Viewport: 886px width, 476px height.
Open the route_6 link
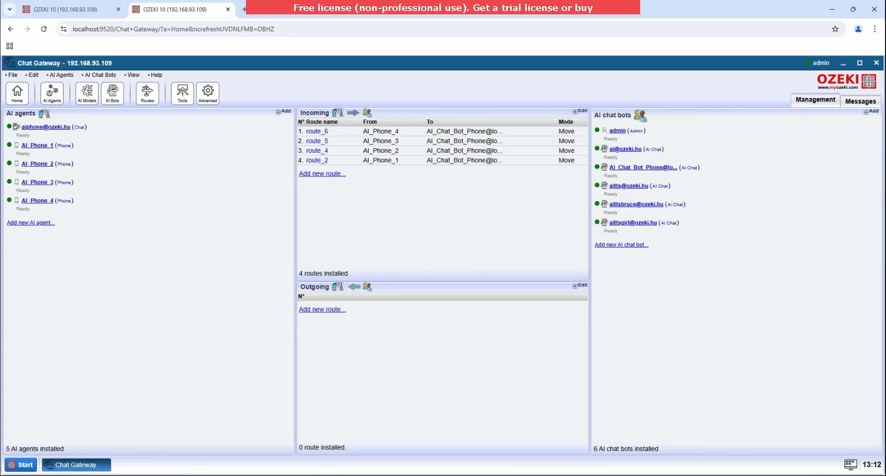pyautogui.click(x=317, y=131)
